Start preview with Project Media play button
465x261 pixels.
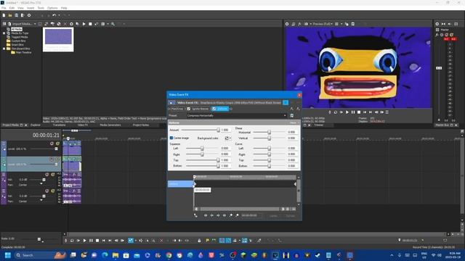[x=84, y=24]
